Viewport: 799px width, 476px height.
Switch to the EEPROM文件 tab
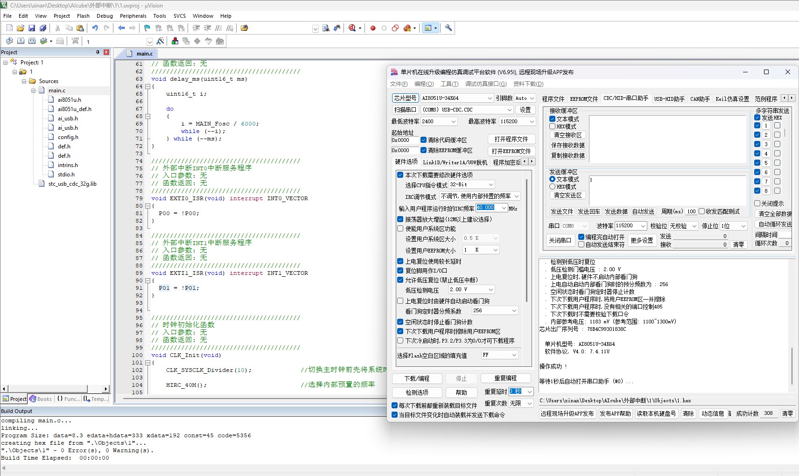point(584,99)
